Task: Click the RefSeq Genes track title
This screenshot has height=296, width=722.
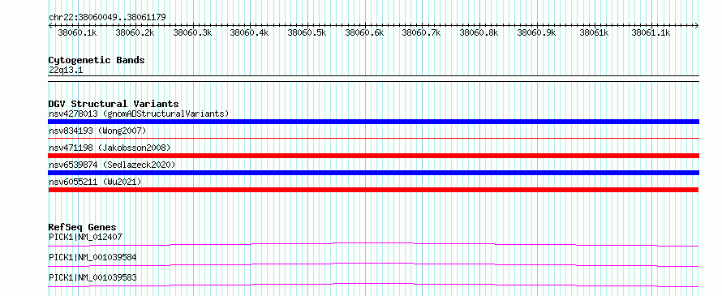Action: 83,227
